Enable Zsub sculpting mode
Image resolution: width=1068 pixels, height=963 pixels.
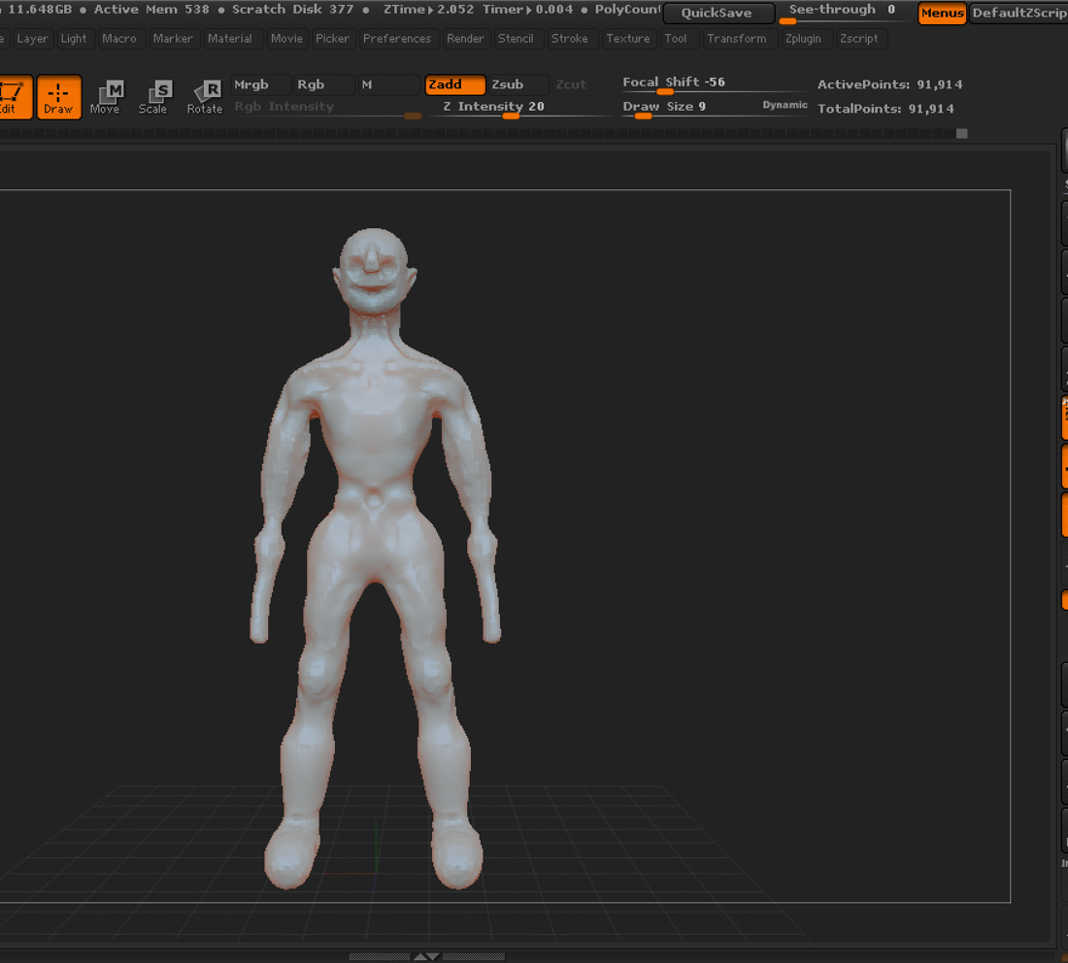click(x=517, y=84)
